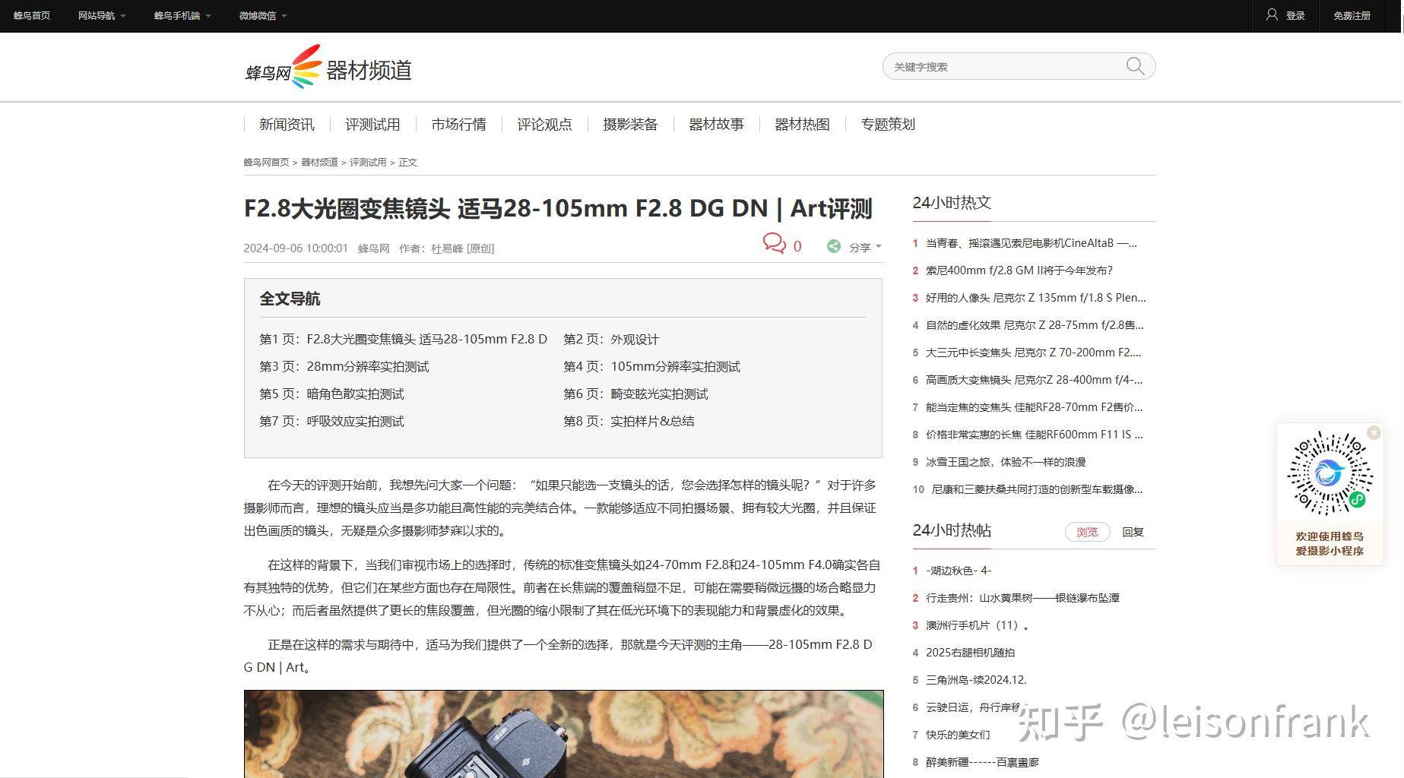
Task: Open 摄影装备 menu item
Action: coord(630,124)
